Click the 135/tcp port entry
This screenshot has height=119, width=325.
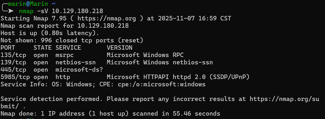13,55
